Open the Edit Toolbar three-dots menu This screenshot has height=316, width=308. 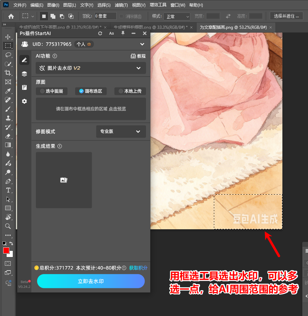tap(8, 235)
